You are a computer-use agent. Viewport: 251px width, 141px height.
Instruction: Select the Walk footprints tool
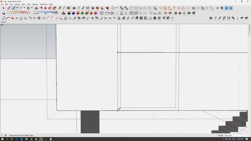point(246,18)
